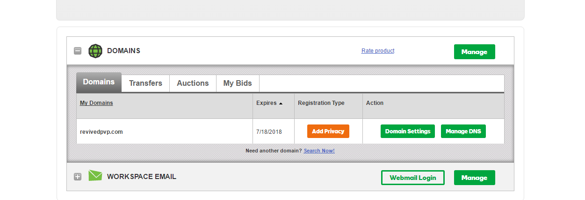Image resolution: width=585 pixels, height=200 pixels.
Task: Select the revivedpvp.com domain row
Action: coord(101,132)
